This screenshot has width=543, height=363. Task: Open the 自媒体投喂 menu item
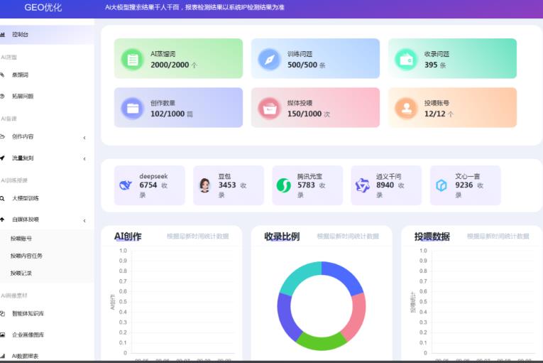tap(47, 220)
